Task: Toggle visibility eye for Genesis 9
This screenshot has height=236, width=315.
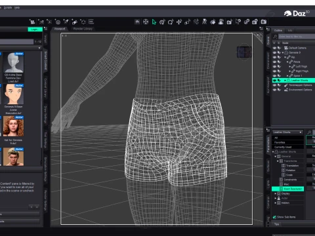Action: 274,52
